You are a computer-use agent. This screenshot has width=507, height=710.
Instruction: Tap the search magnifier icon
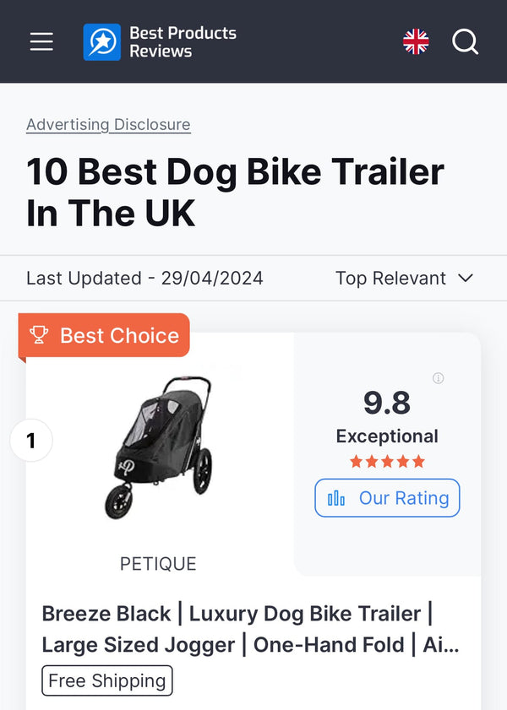(x=465, y=41)
